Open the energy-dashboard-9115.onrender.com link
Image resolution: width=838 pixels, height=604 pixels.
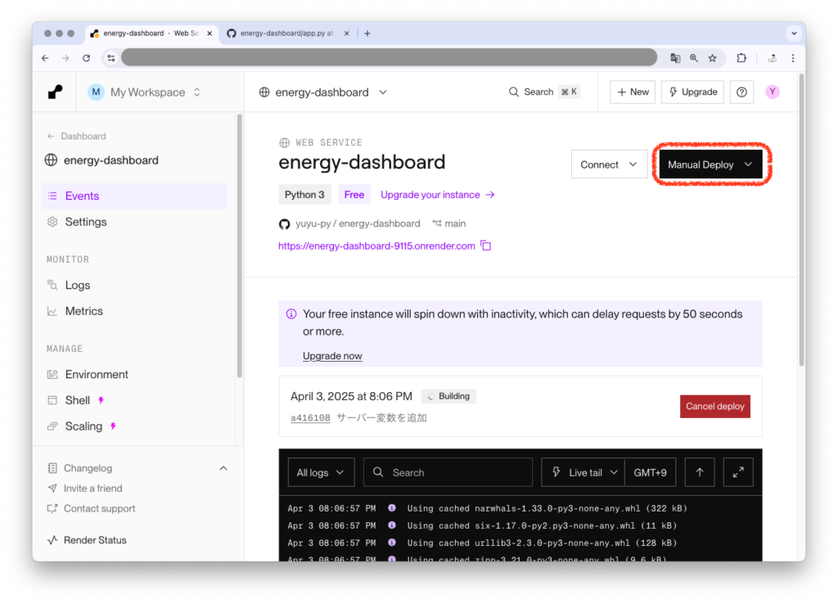pos(376,246)
